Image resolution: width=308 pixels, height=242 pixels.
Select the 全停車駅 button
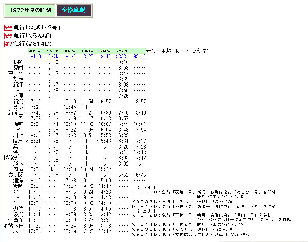[x=74, y=10]
